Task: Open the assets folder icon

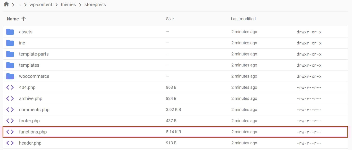Action: click(x=10, y=31)
